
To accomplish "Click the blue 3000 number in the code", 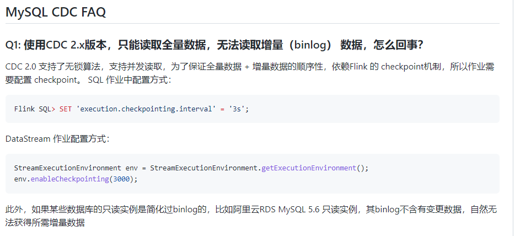I will [121, 179].
